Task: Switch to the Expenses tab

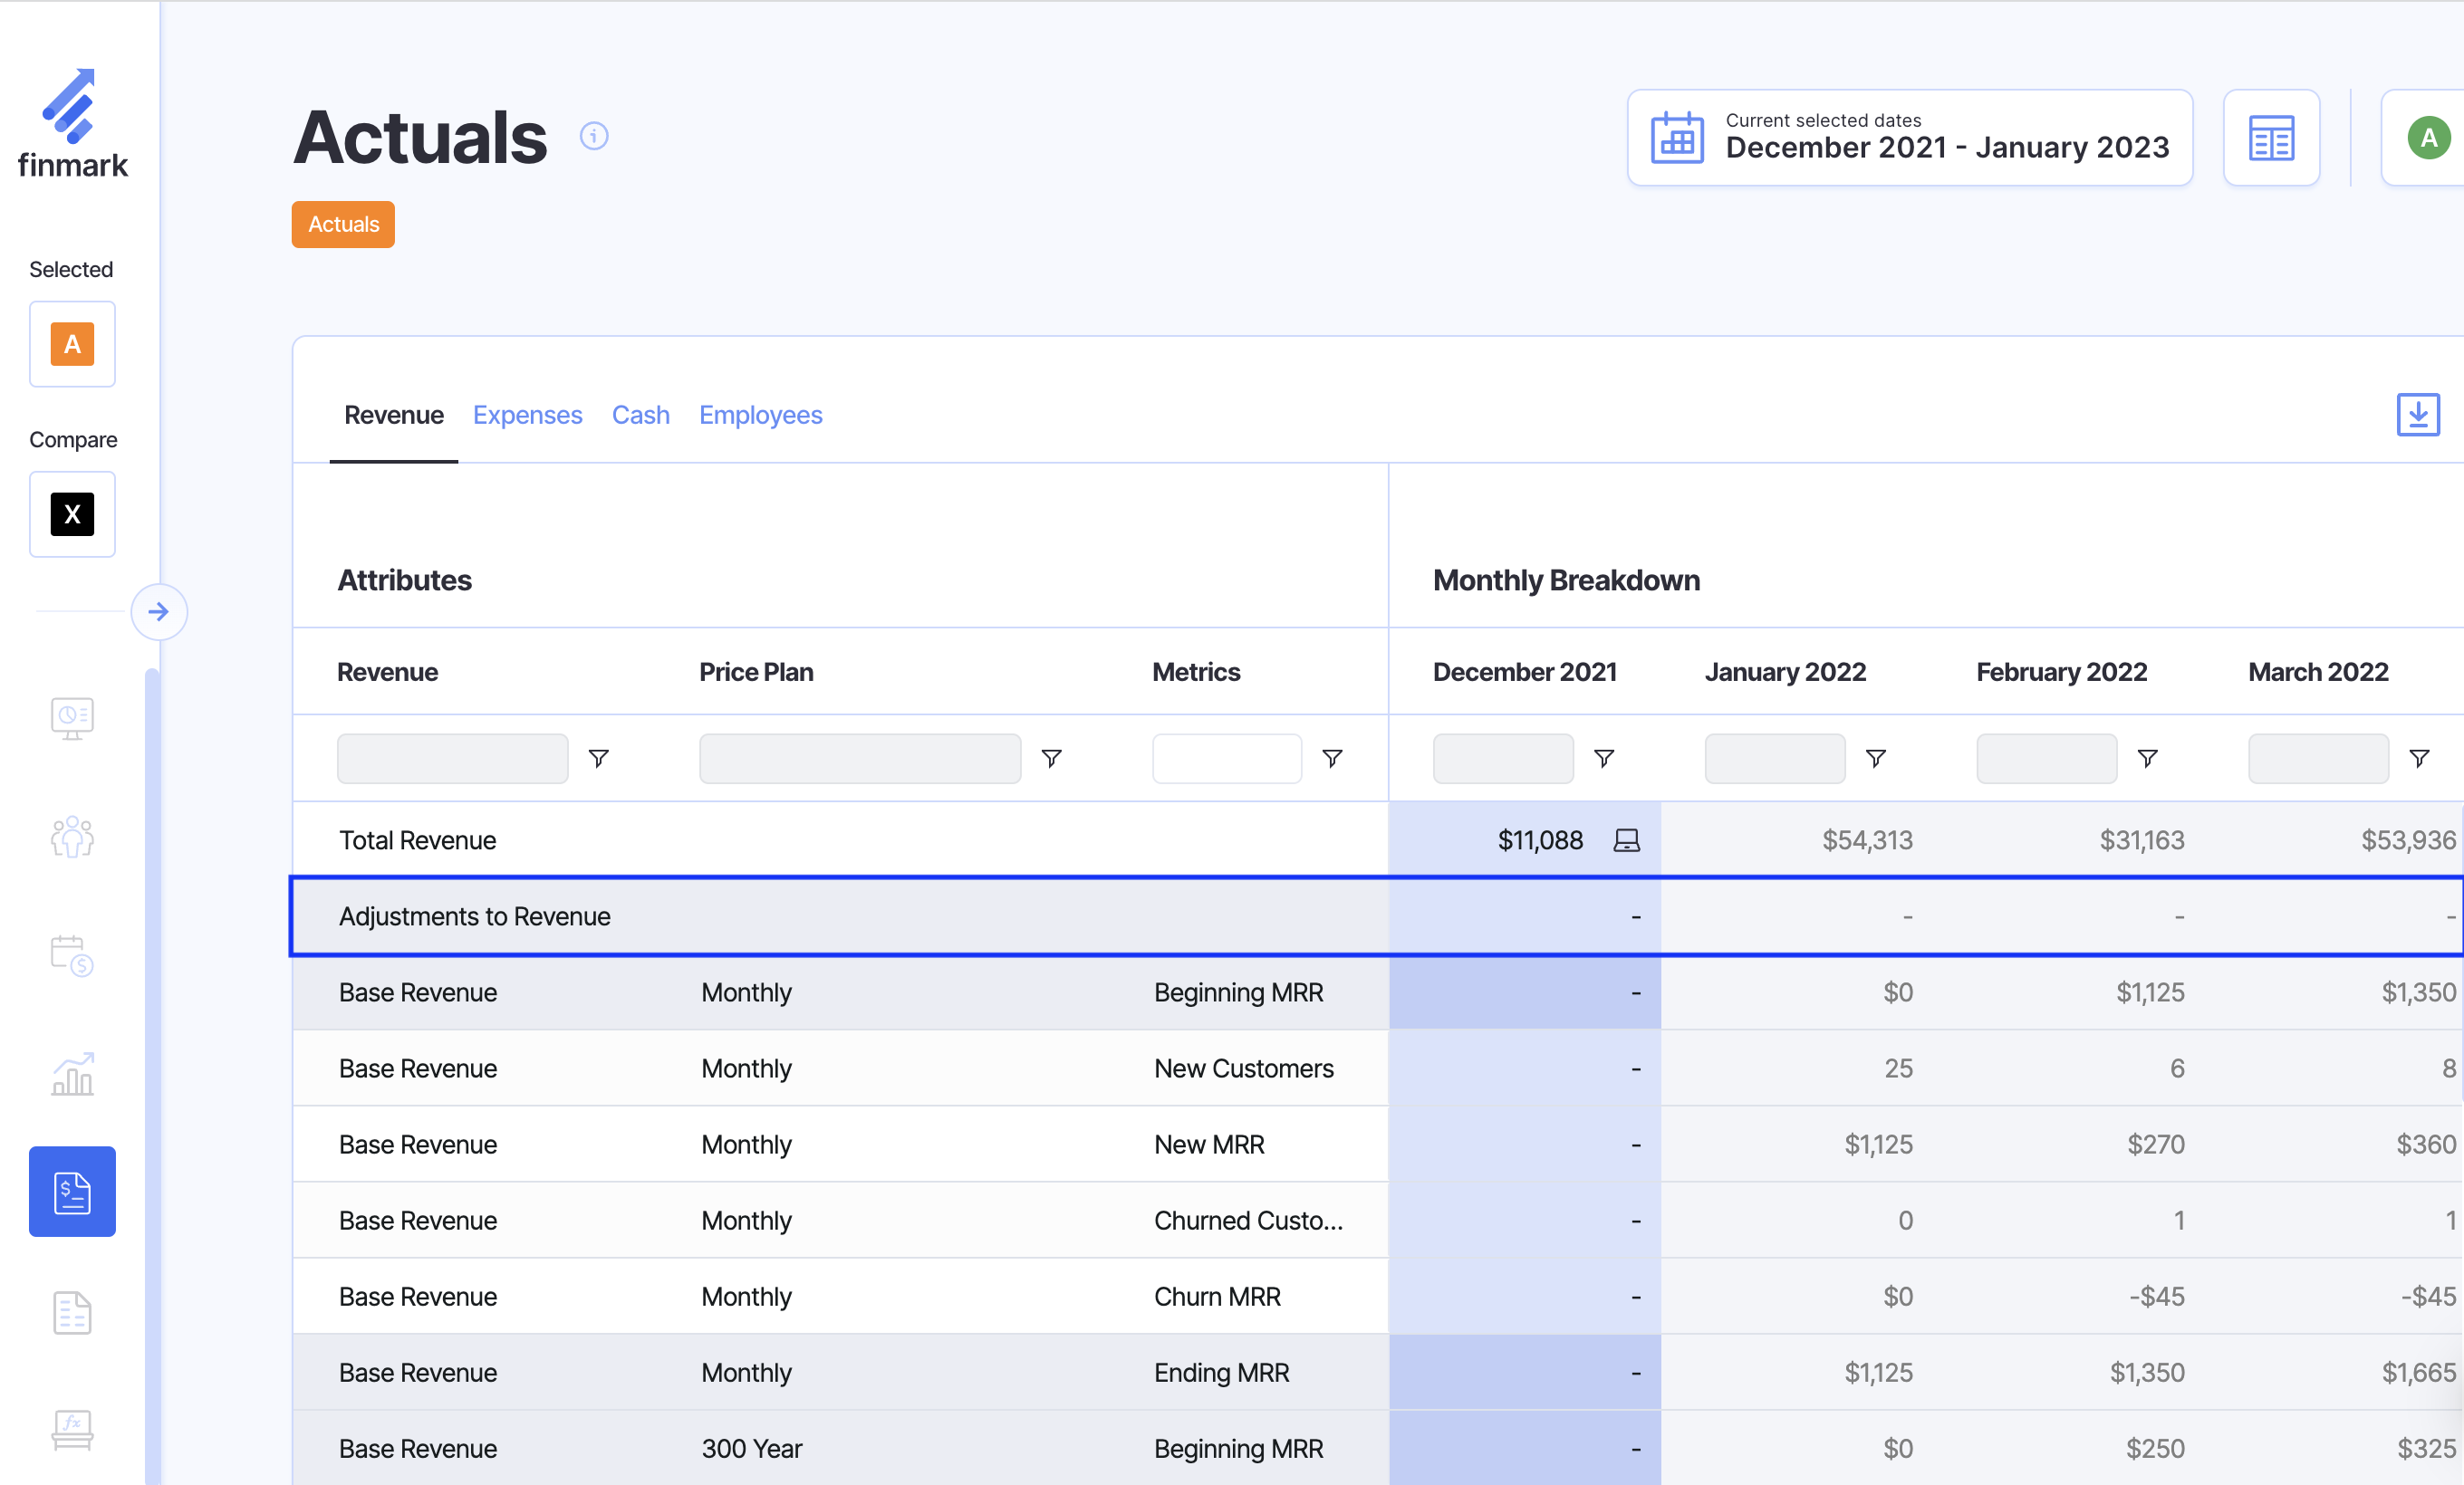Action: (527, 415)
